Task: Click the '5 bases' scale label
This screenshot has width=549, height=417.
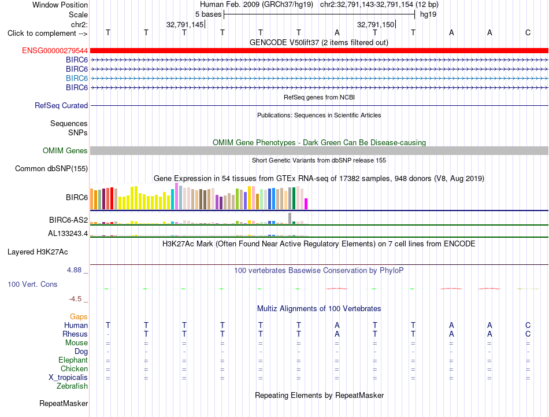Action: (208, 14)
